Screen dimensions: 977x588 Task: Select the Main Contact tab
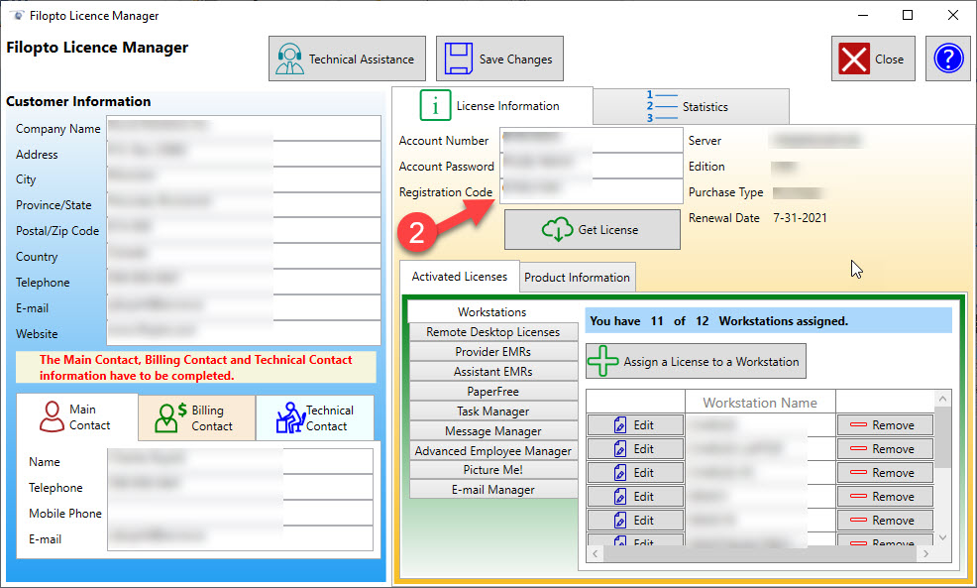pos(76,416)
